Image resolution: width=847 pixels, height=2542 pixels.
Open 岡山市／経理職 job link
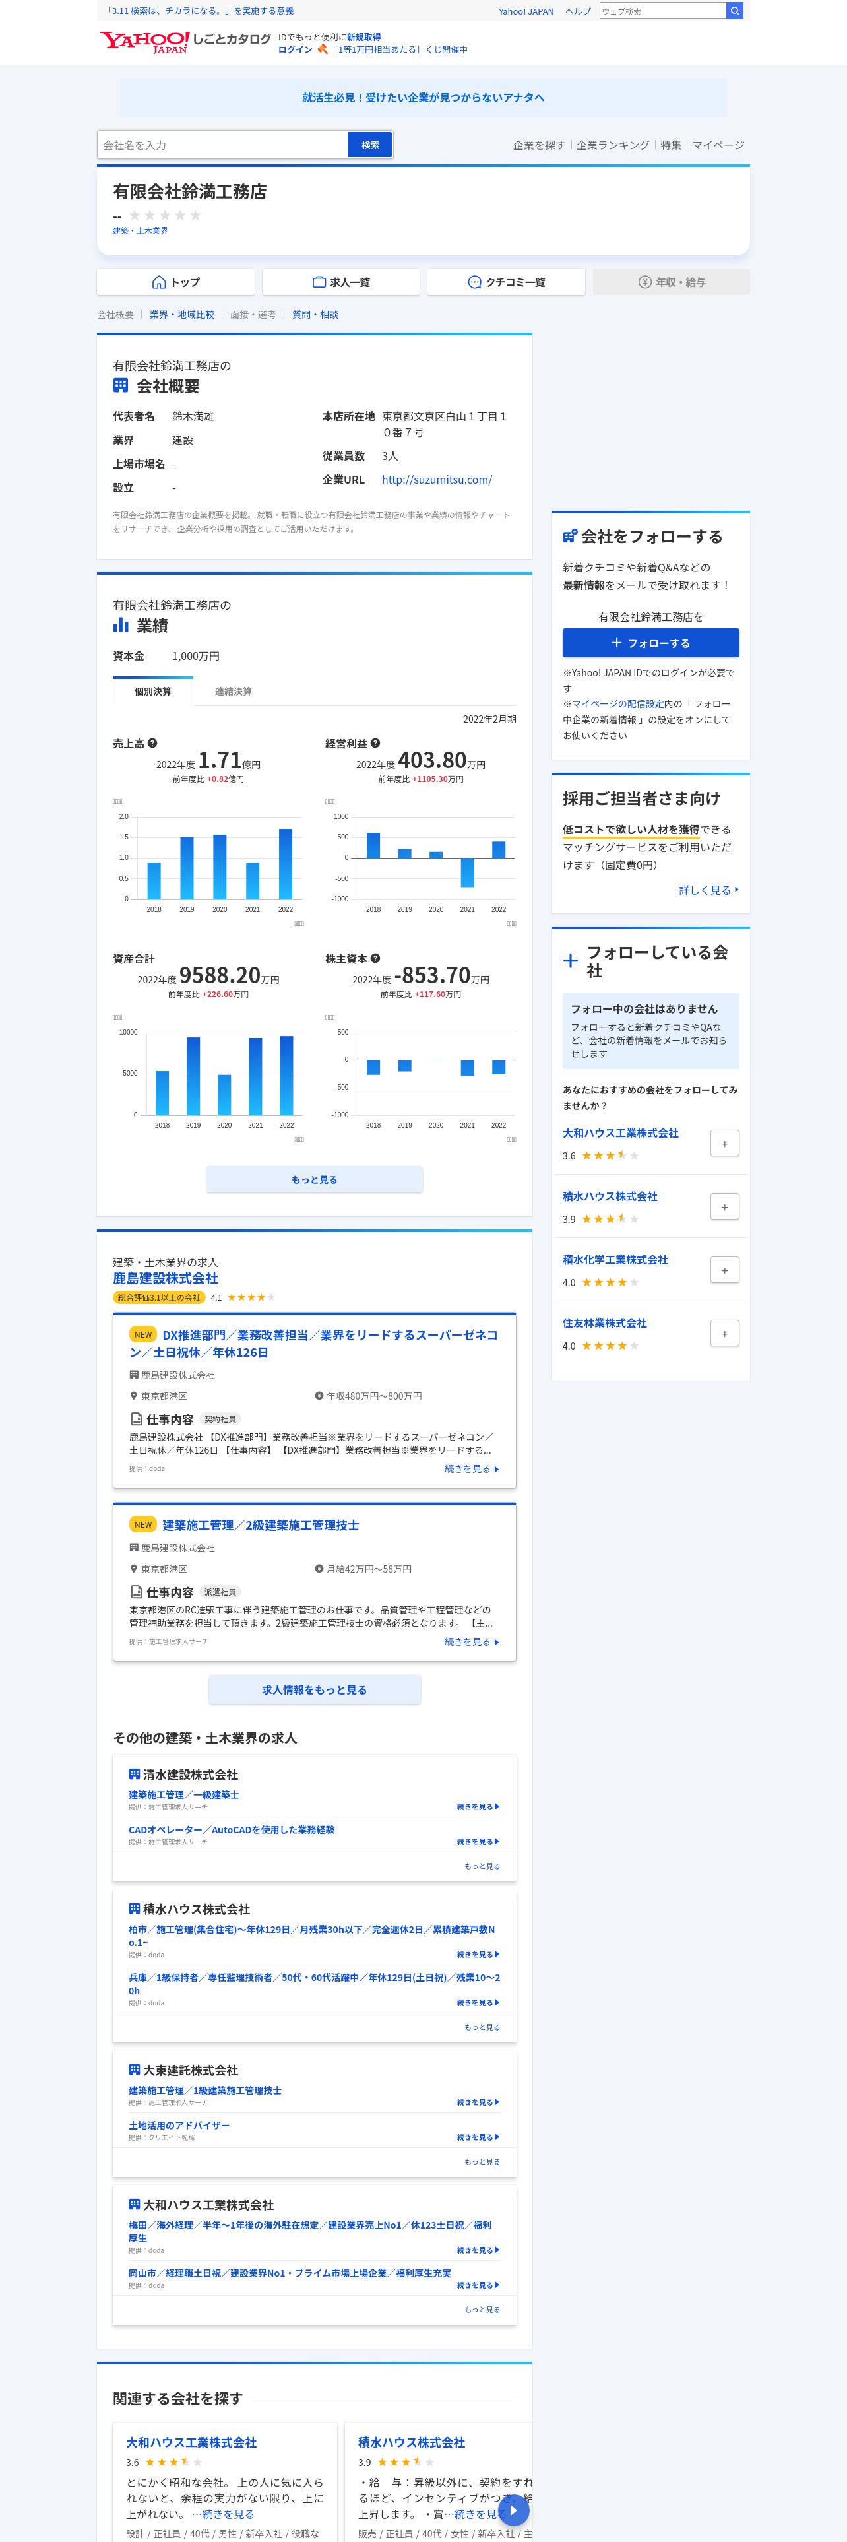tap(289, 2273)
